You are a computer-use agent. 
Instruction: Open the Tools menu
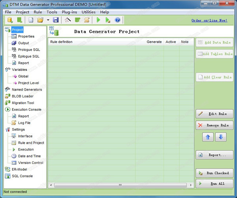coord(52,12)
